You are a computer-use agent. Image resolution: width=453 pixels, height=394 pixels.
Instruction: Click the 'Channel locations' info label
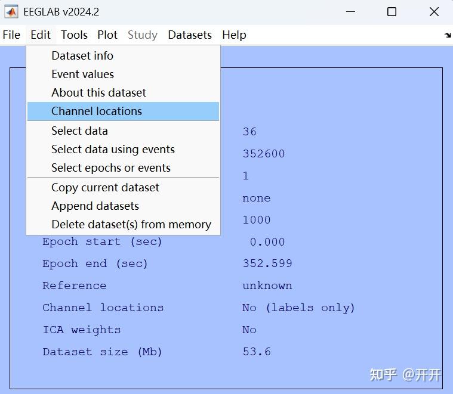pos(103,308)
